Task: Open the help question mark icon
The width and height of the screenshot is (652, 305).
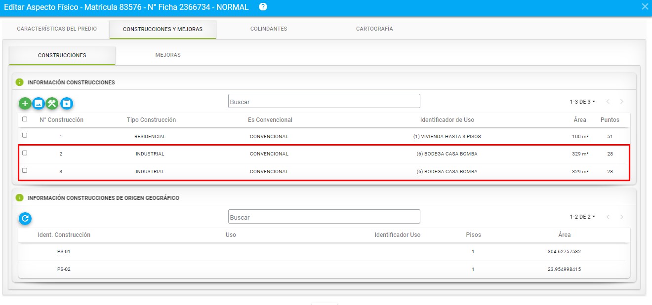Action: pyautogui.click(x=263, y=7)
